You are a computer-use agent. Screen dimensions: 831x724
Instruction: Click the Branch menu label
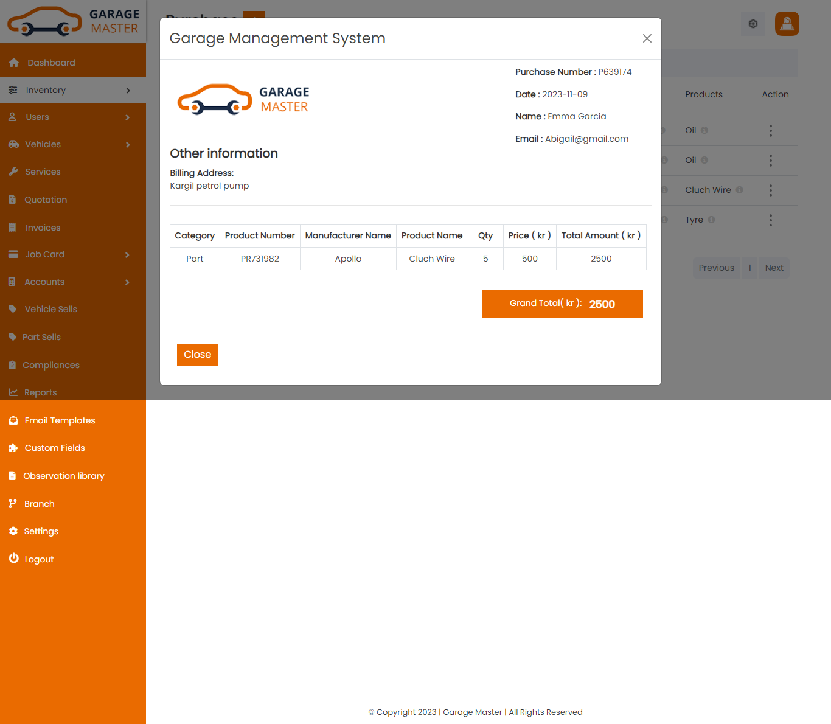[x=40, y=504]
